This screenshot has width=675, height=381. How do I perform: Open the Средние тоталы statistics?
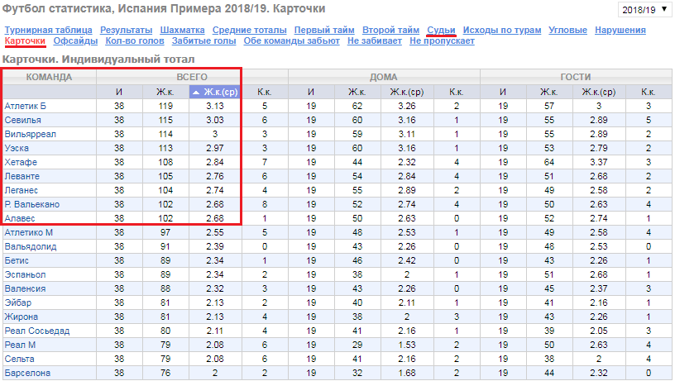click(x=249, y=30)
